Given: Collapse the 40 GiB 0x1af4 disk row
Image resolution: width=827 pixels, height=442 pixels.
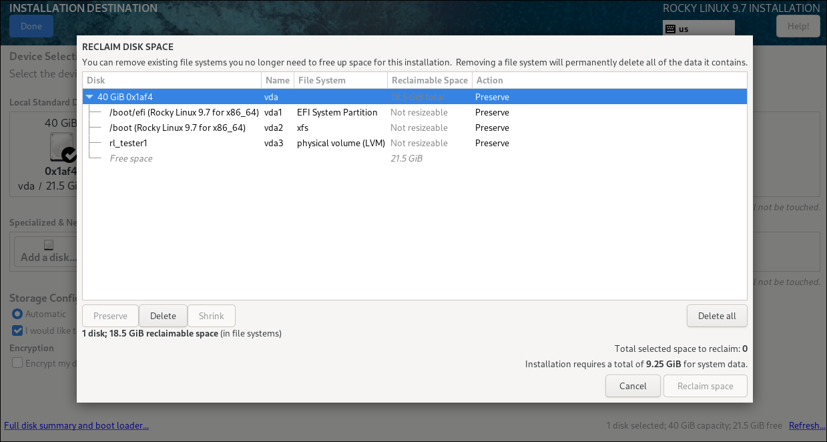Looking at the screenshot, I should [x=90, y=97].
